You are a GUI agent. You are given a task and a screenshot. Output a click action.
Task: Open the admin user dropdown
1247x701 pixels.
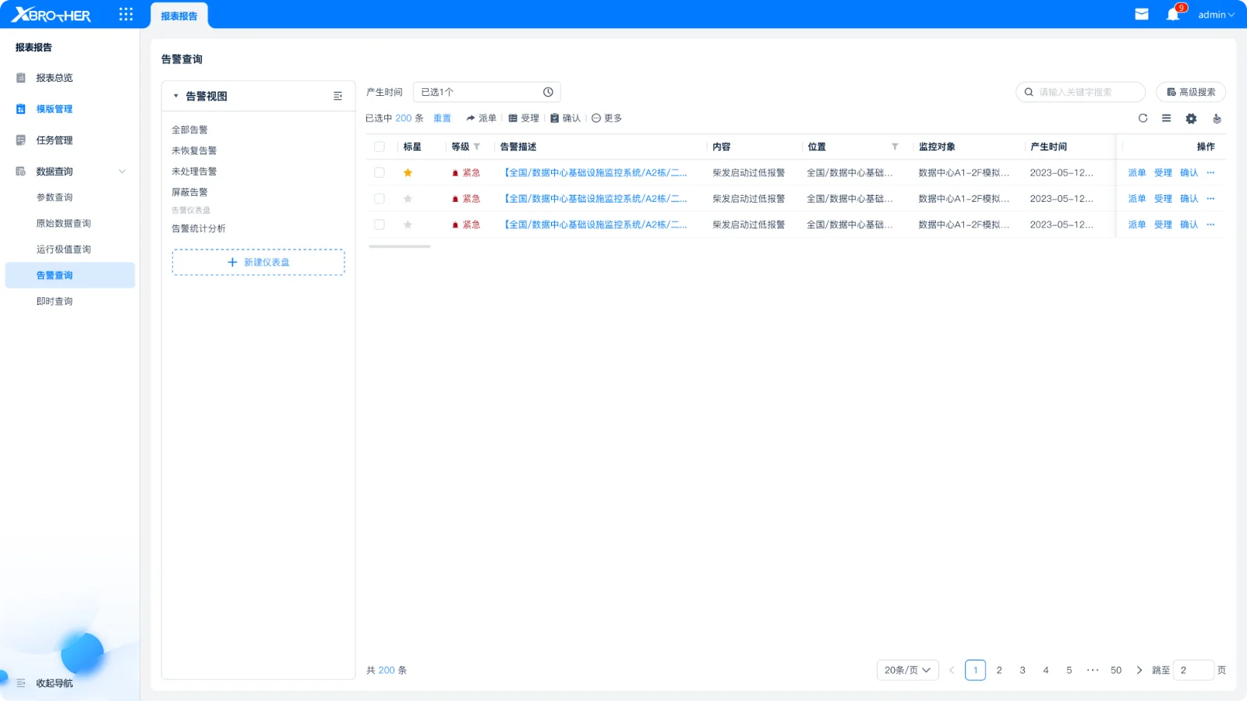1216,15
